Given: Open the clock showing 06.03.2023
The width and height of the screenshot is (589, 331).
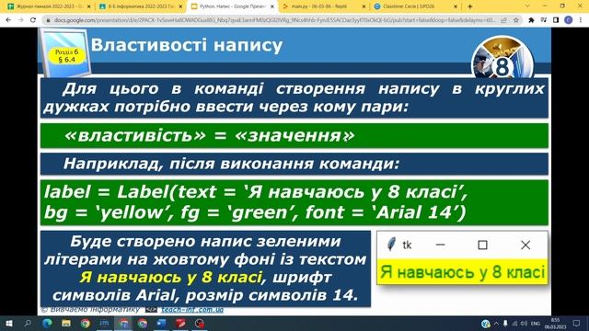Looking at the screenshot, I should (555, 324).
